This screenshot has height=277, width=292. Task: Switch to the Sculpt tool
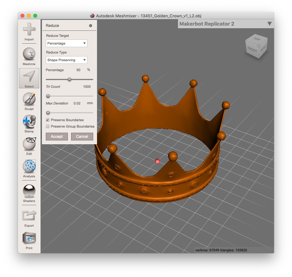click(x=29, y=100)
